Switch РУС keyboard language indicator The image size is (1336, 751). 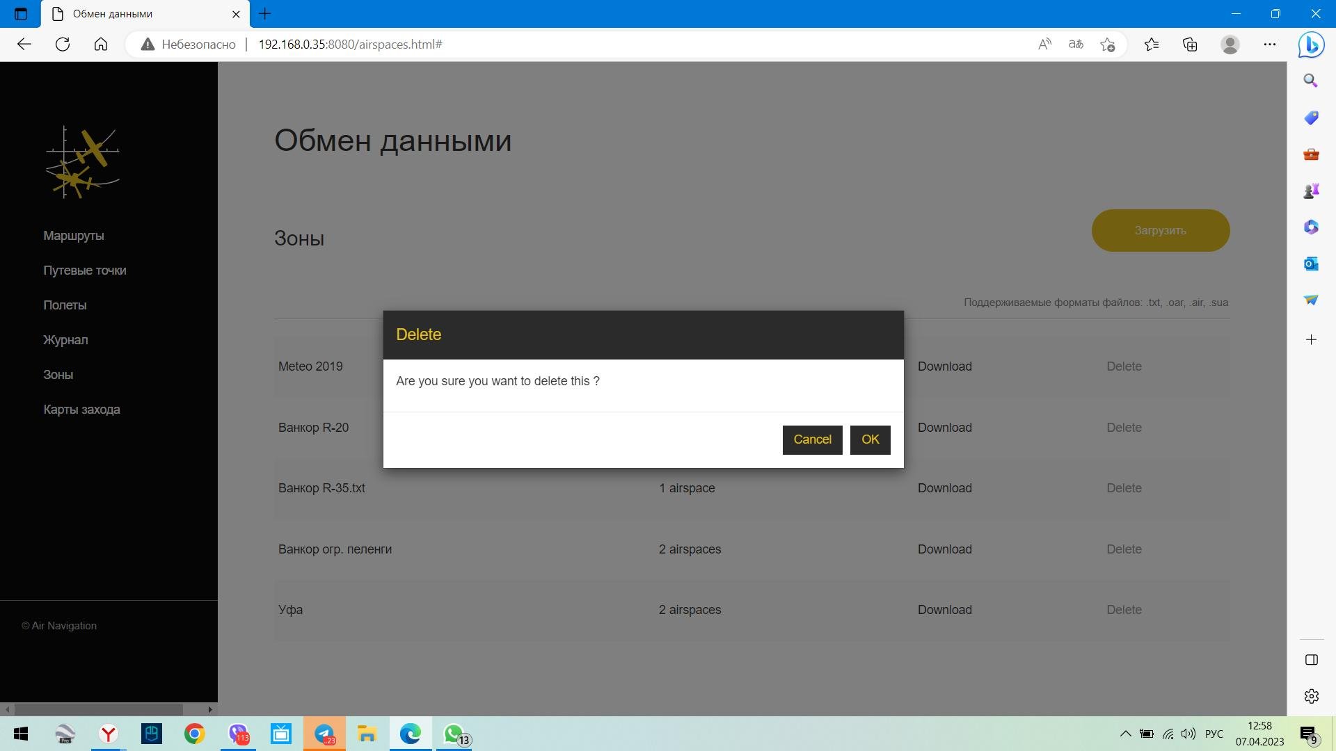[x=1214, y=734]
